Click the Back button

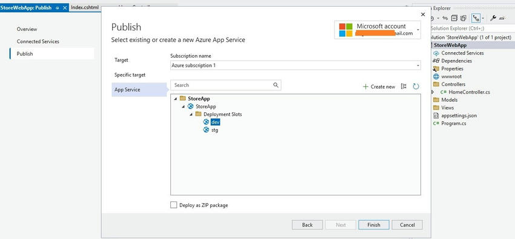tap(307, 225)
